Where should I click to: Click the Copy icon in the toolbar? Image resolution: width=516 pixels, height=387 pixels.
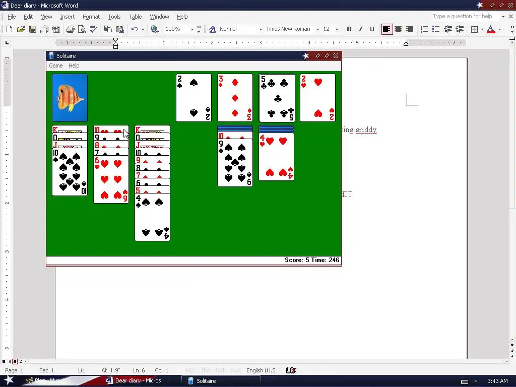tap(108, 29)
